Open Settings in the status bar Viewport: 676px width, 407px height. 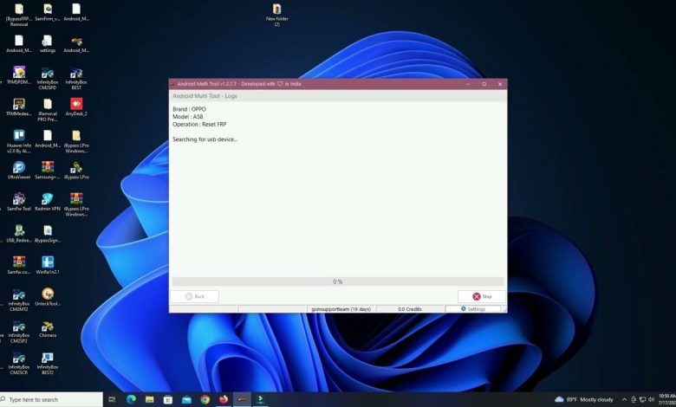pyautogui.click(x=473, y=309)
